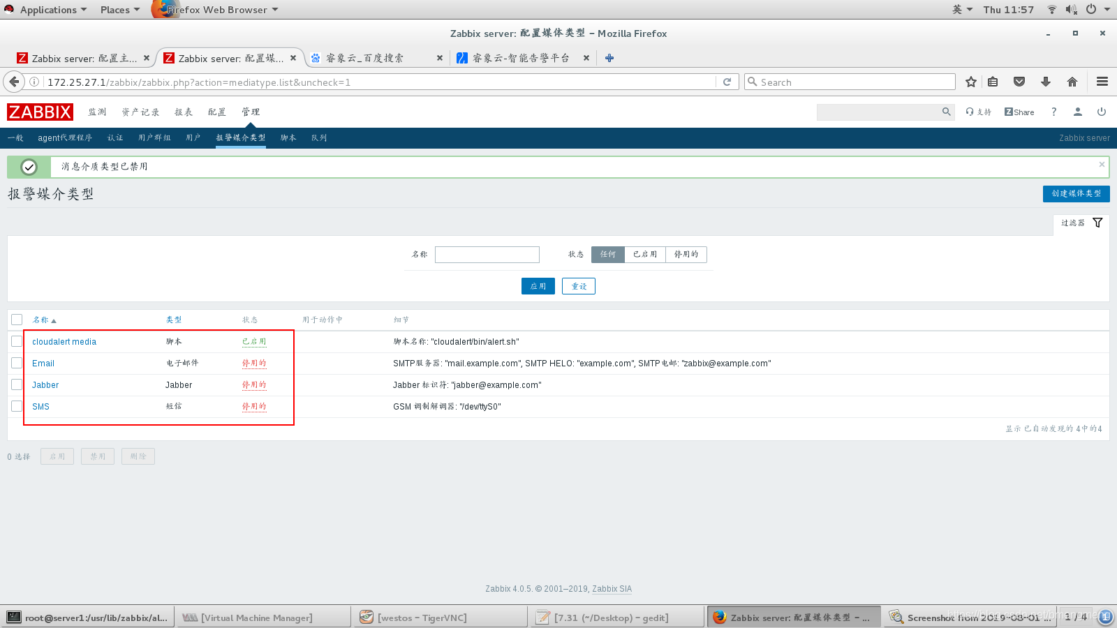Viewport: 1117px width, 628px height.
Task: Focus the Firefox Search box
Action: [x=850, y=82]
